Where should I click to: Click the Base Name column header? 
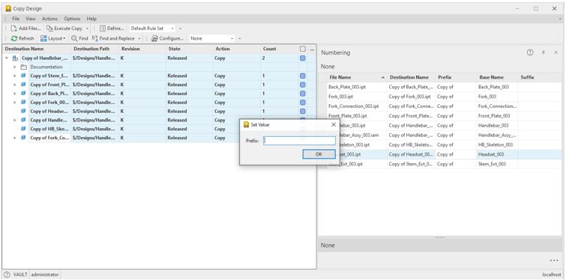497,77
